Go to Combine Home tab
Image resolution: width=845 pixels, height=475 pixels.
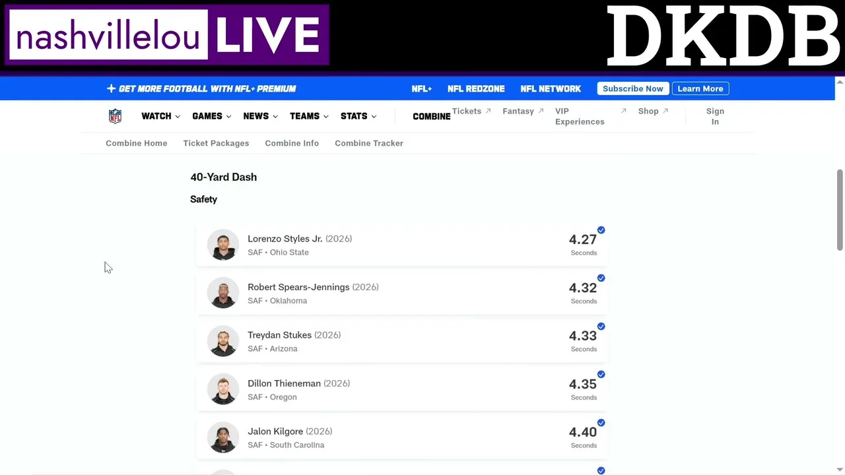point(137,143)
